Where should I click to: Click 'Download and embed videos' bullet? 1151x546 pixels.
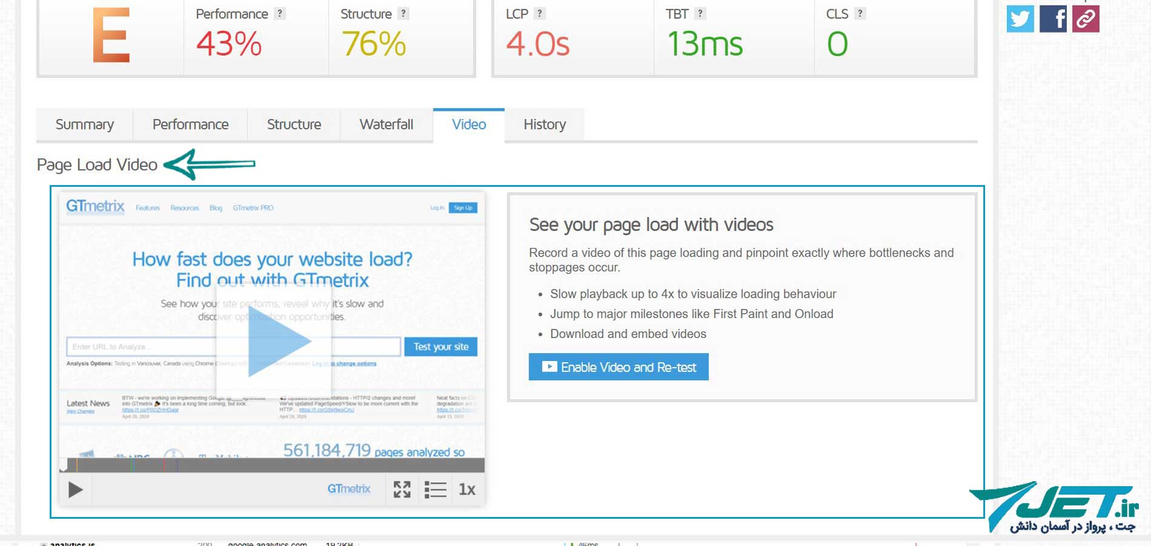coord(628,334)
